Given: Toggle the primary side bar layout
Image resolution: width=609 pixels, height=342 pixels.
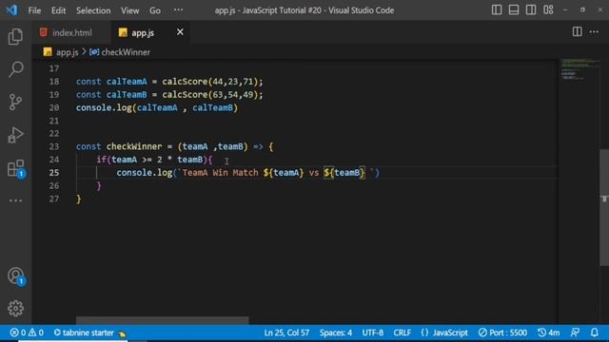Looking at the screenshot, I should coord(497,10).
